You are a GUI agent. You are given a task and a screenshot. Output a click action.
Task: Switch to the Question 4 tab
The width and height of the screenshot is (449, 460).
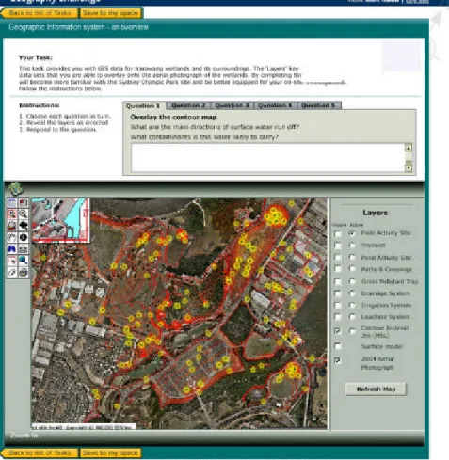click(275, 105)
